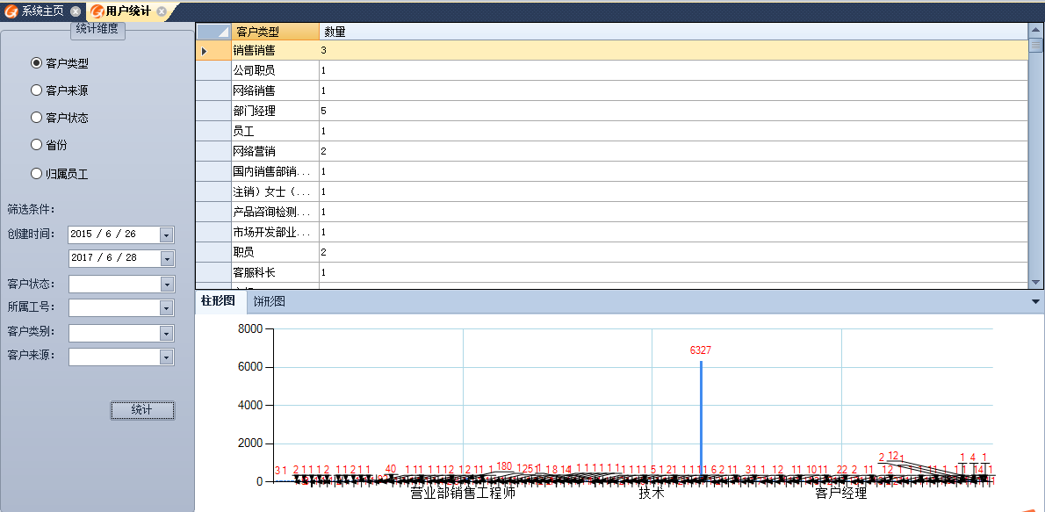Open the 客户状态 filter dropdown
The image size is (1045, 512).
[x=167, y=284]
